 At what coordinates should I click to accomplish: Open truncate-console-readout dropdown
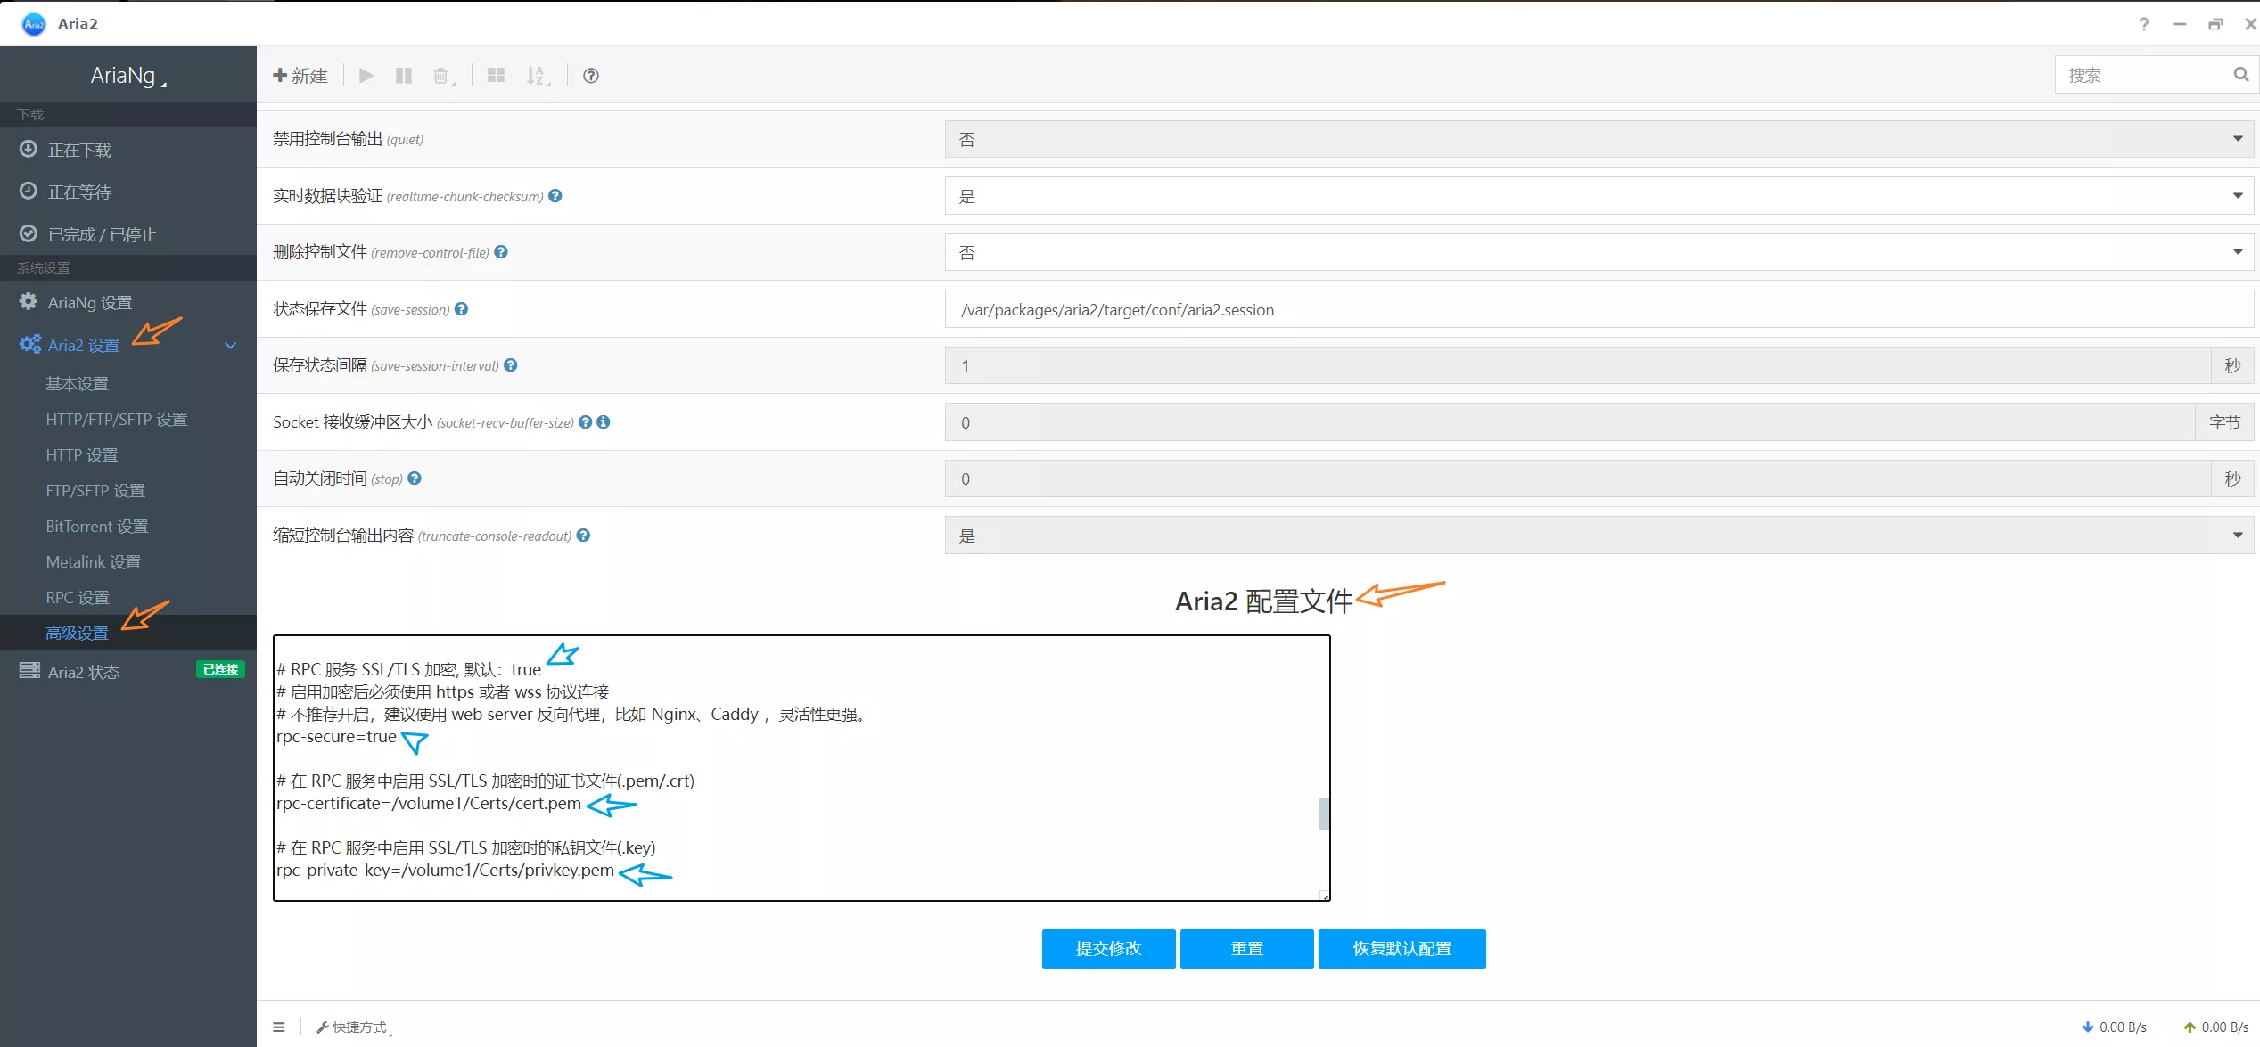pos(1599,536)
